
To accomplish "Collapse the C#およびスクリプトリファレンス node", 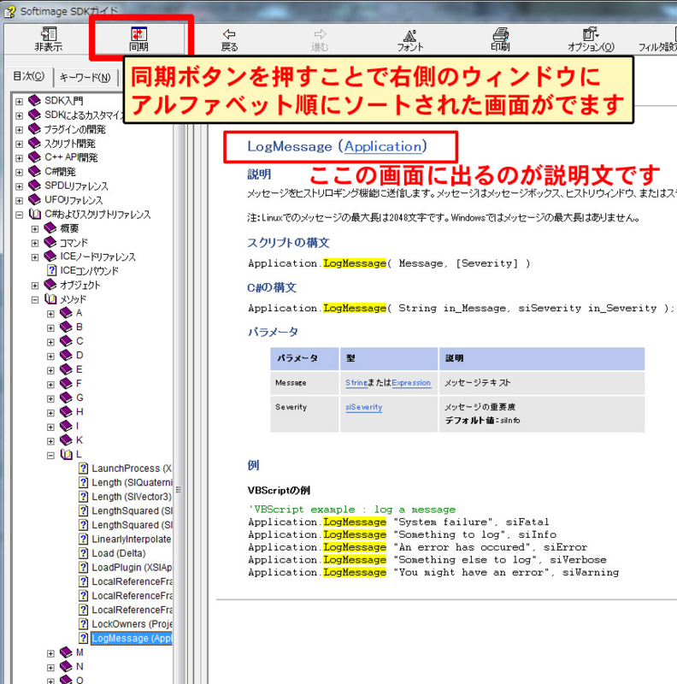I will point(19,215).
